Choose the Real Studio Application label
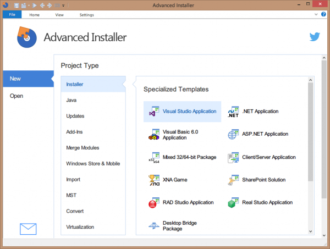This screenshot has height=249, width=330. click(x=267, y=202)
